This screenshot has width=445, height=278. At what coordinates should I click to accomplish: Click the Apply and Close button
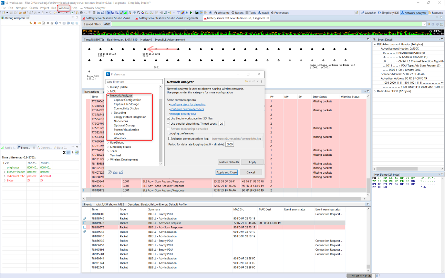[226, 172]
